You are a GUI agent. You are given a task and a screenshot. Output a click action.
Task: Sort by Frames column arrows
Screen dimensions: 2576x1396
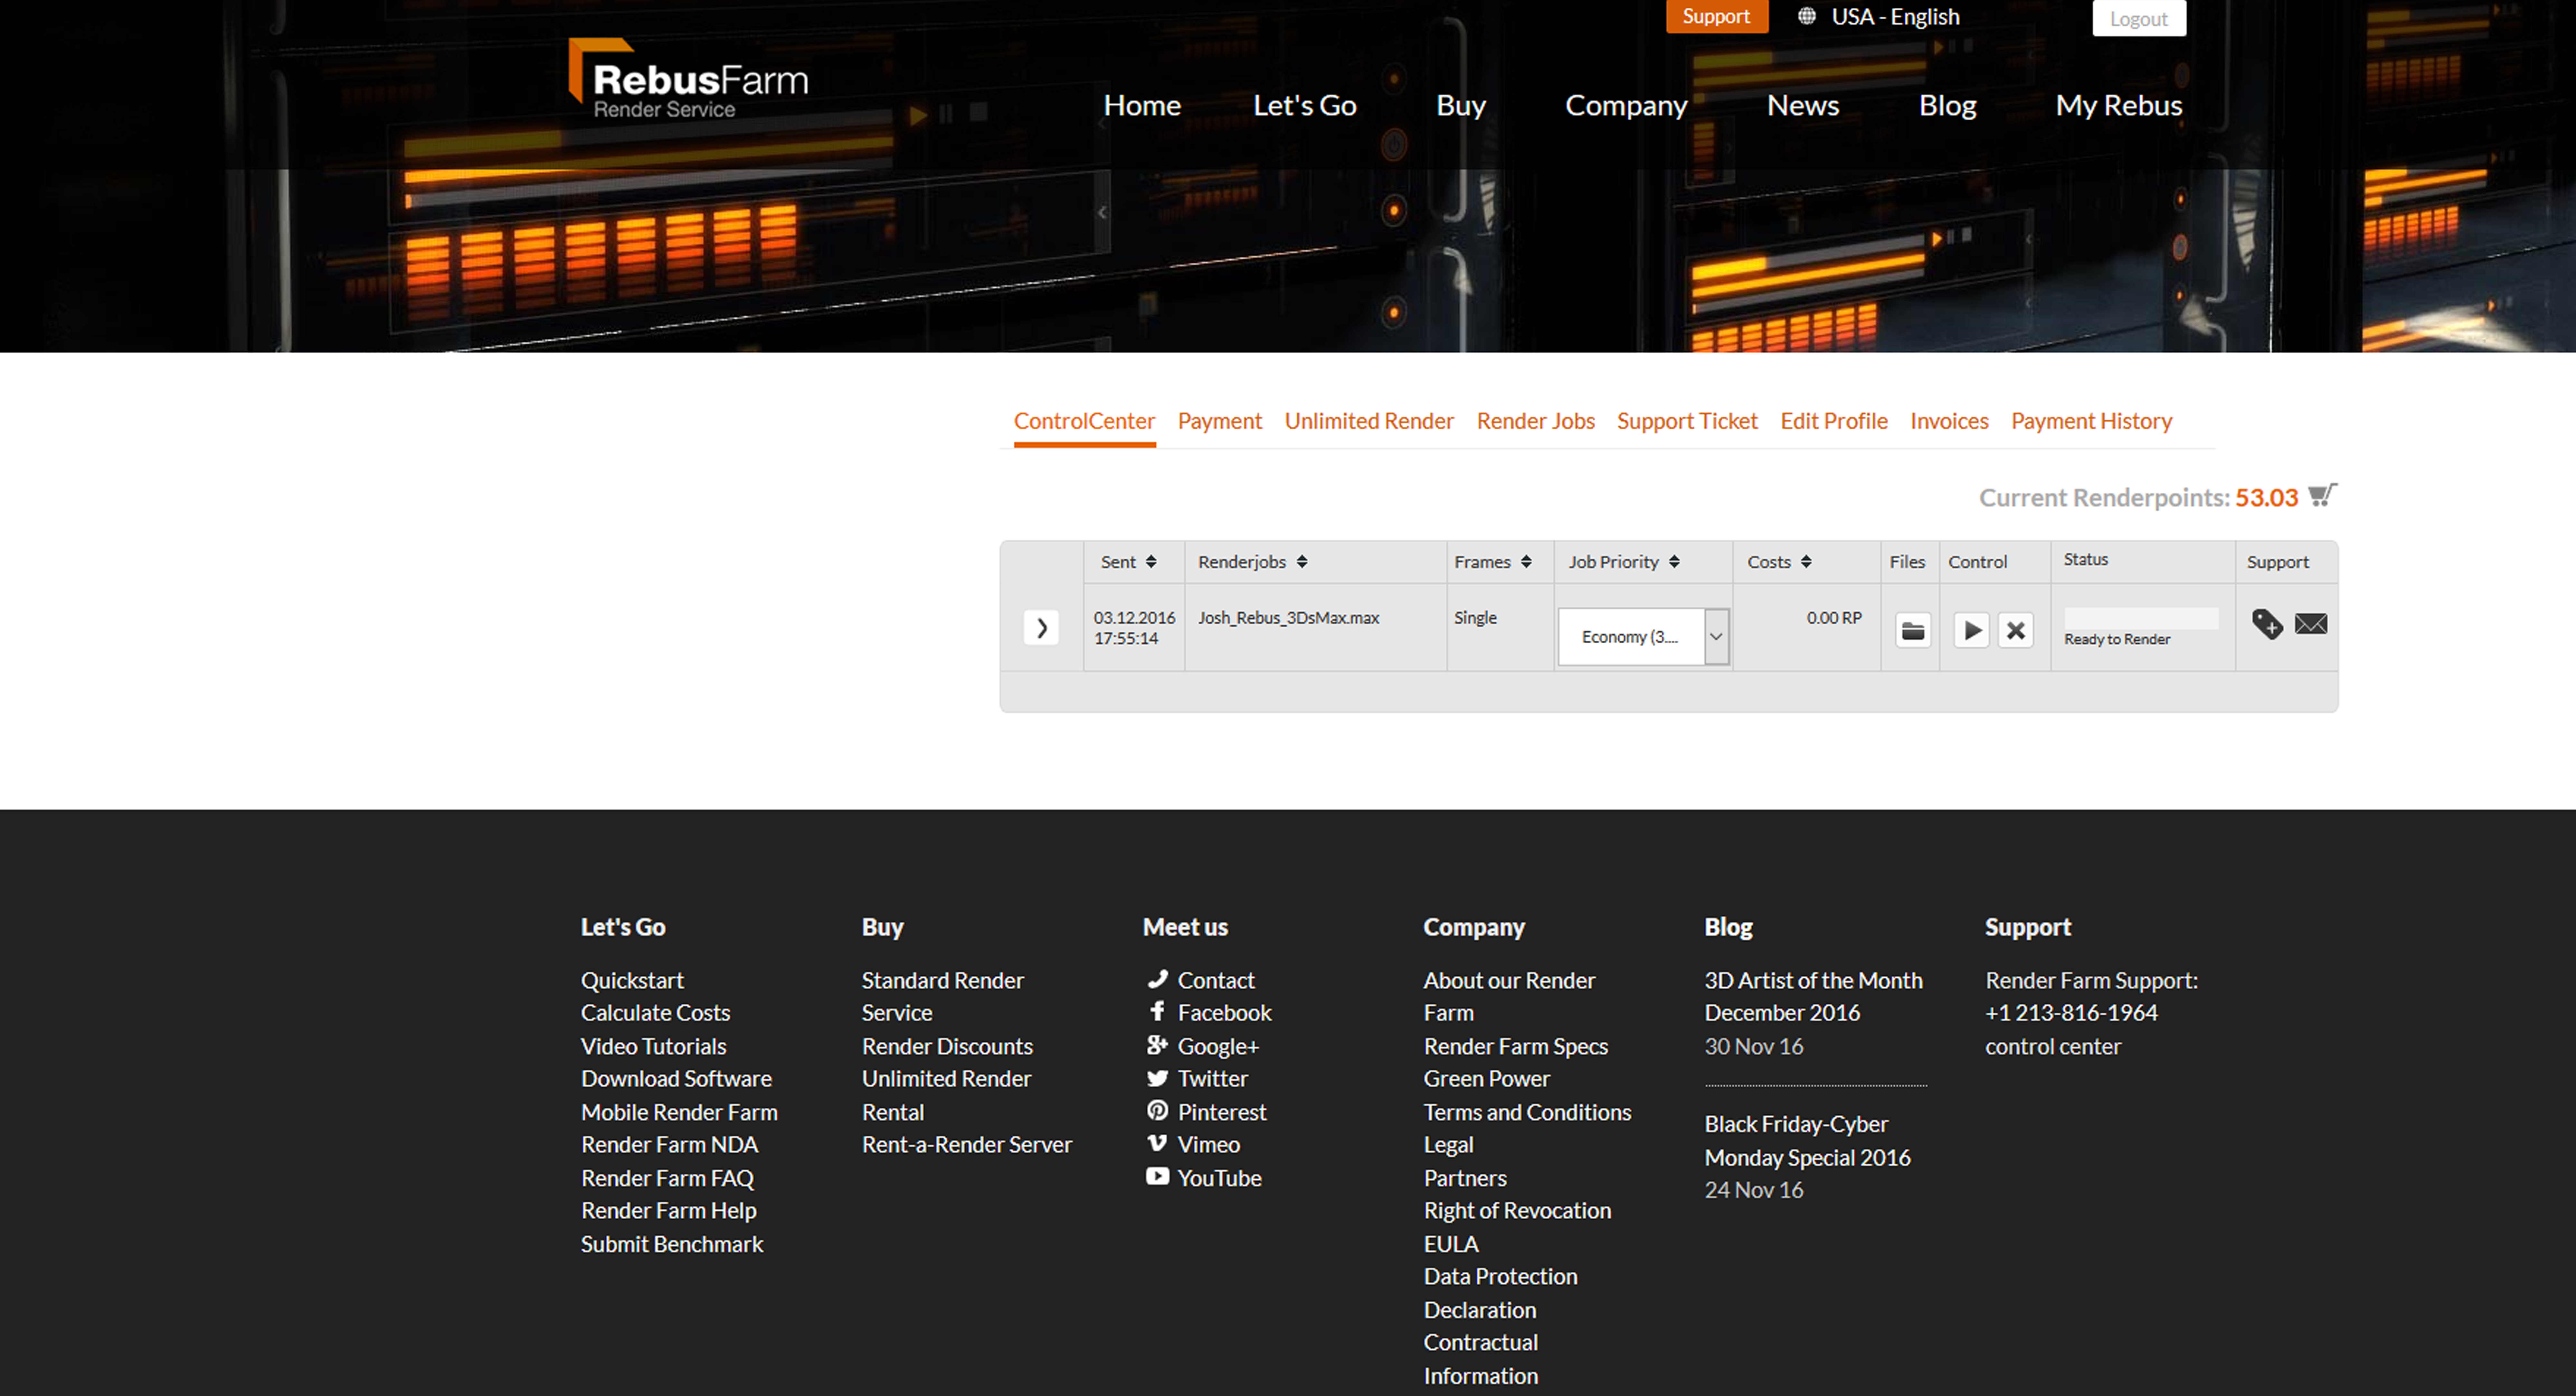(x=1526, y=562)
